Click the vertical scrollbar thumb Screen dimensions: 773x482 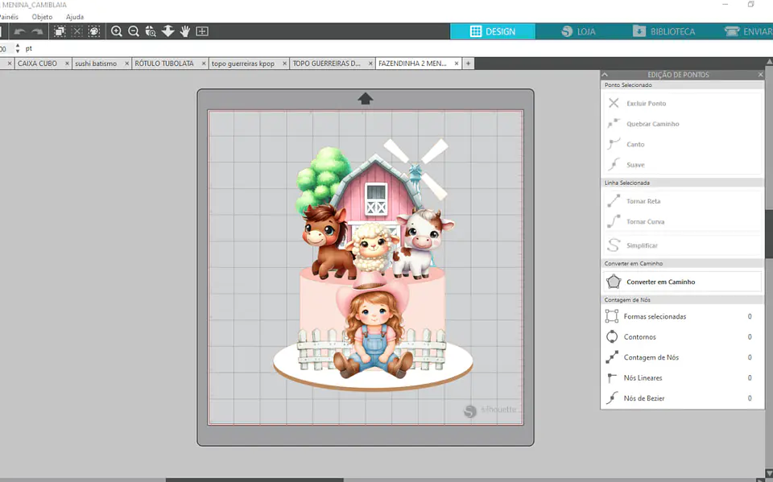click(768, 233)
